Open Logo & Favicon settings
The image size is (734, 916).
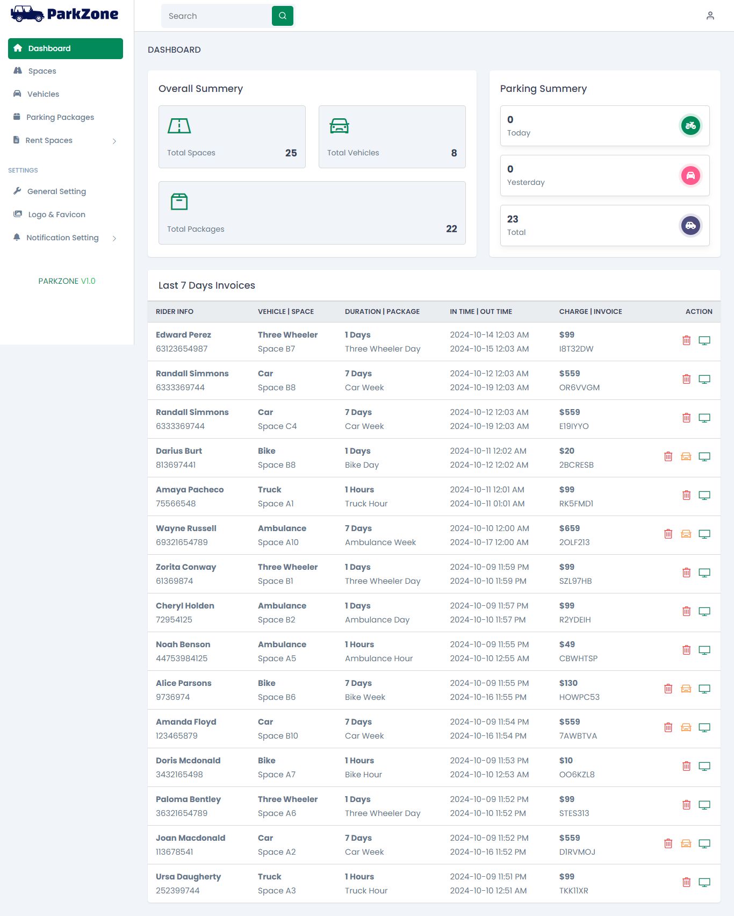pos(66,214)
